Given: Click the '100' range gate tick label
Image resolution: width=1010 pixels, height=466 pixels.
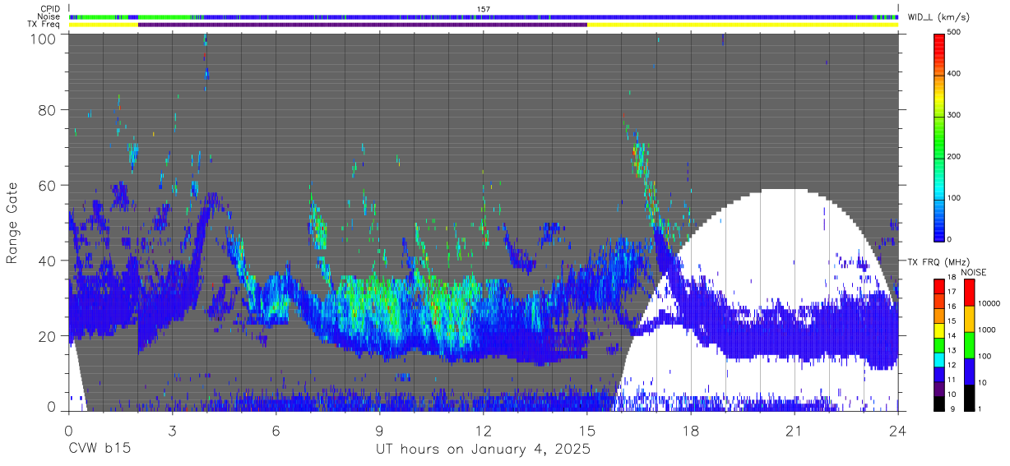Looking at the screenshot, I should pyautogui.click(x=44, y=39).
